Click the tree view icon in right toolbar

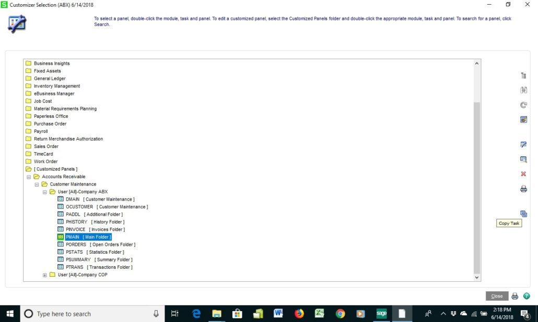pos(523,76)
